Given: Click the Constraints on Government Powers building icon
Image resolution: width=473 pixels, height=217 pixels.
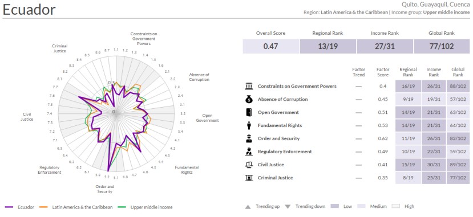Looking at the screenshot, I should pyautogui.click(x=249, y=87).
